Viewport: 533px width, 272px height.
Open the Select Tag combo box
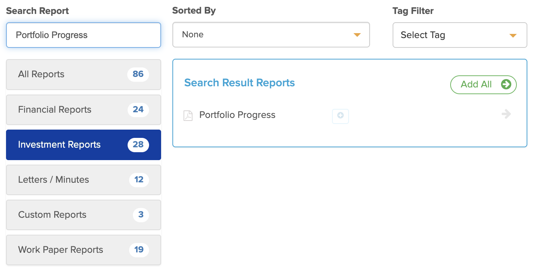coord(460,35)
